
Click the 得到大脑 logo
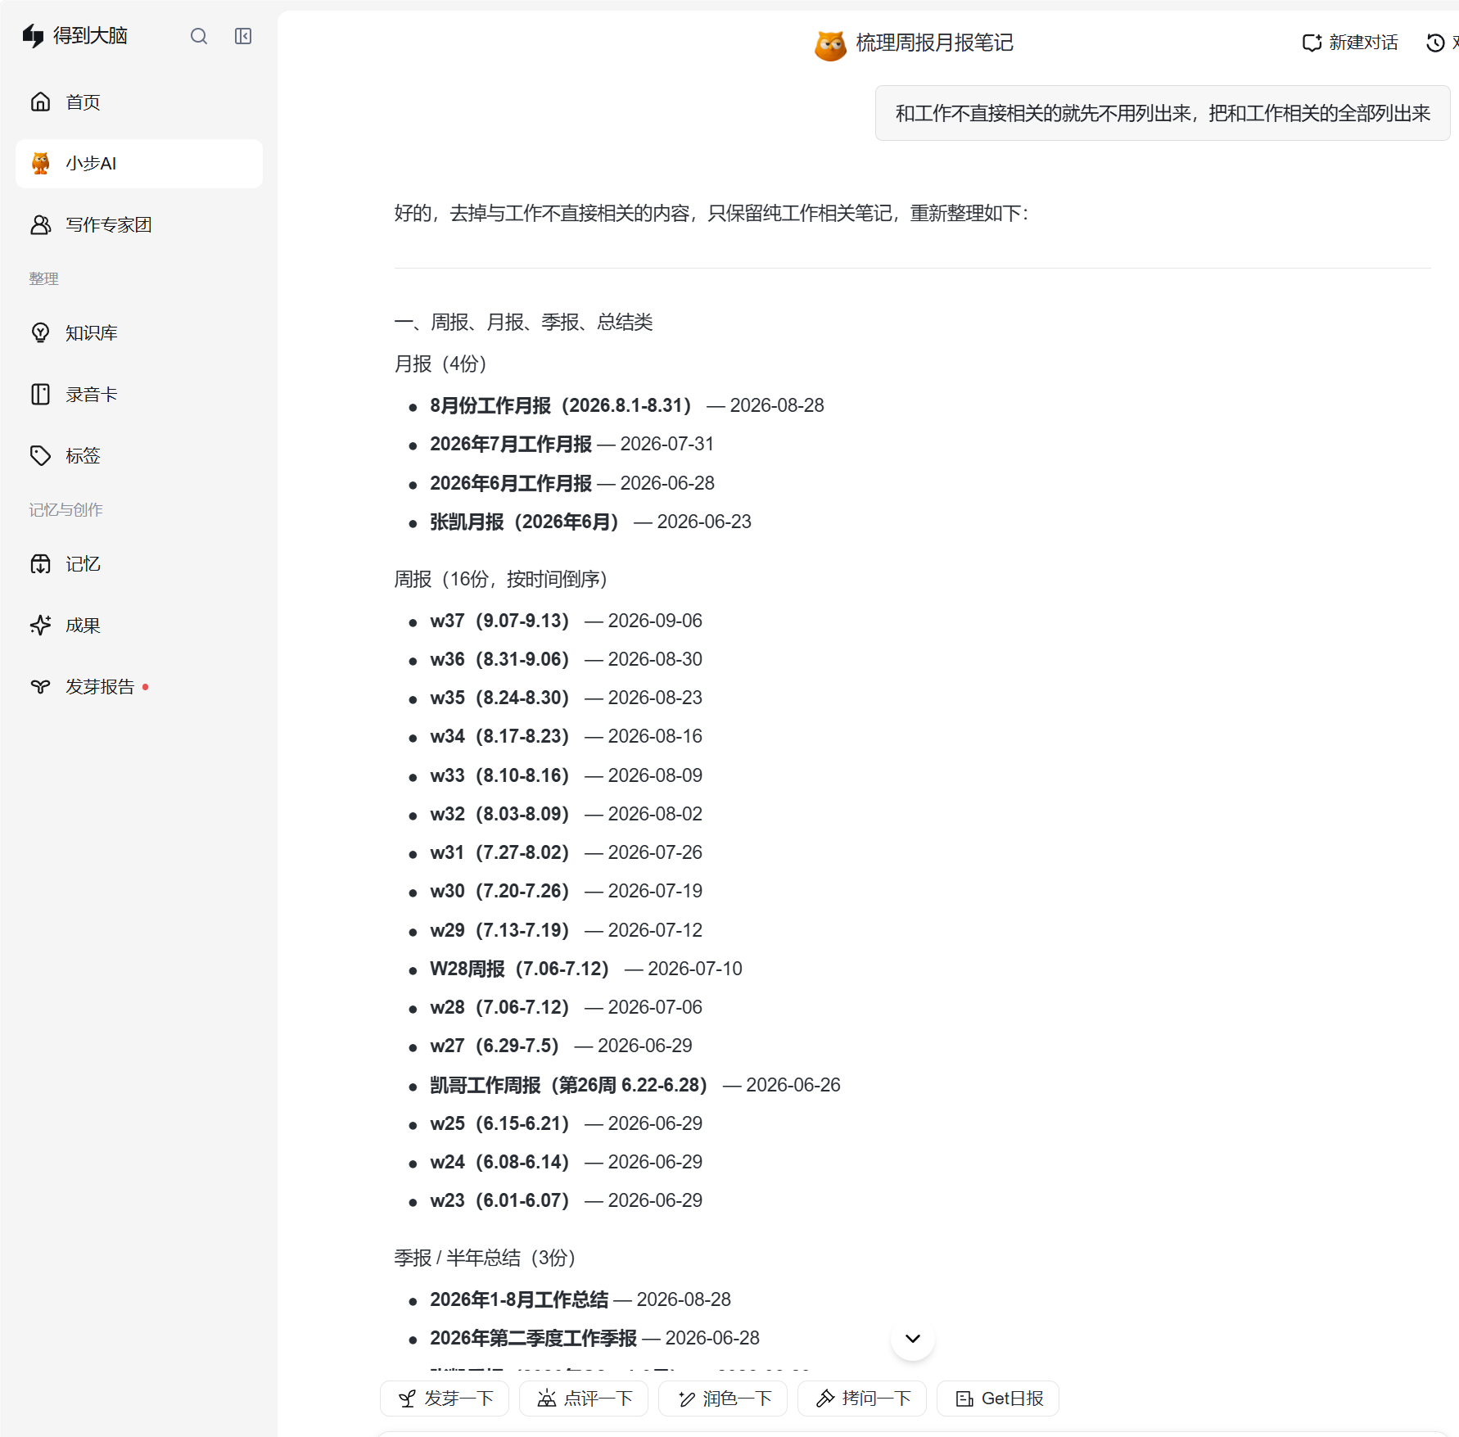pyautogui.click(x=75, y=36)
